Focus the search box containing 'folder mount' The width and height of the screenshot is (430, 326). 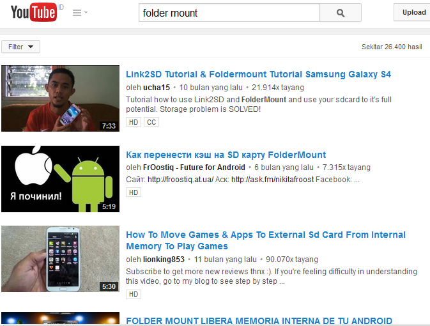click(229, 13)
